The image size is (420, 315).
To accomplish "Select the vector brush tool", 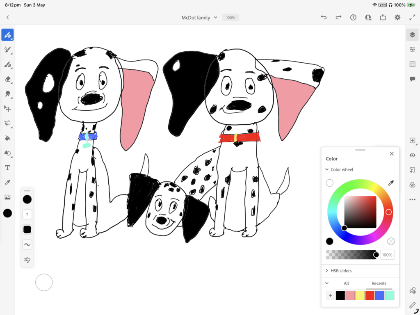I will click(7, 64).
